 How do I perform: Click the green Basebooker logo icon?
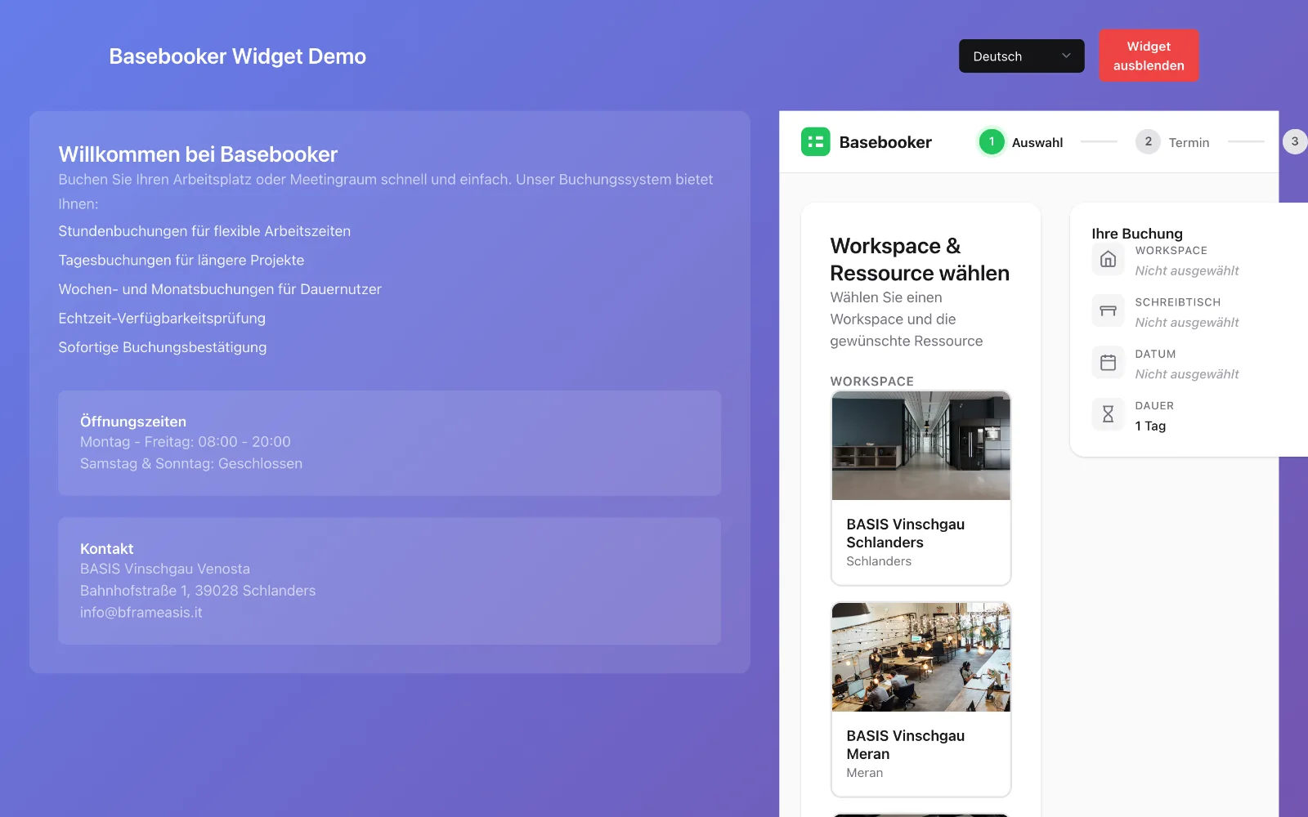click(815, 142)
